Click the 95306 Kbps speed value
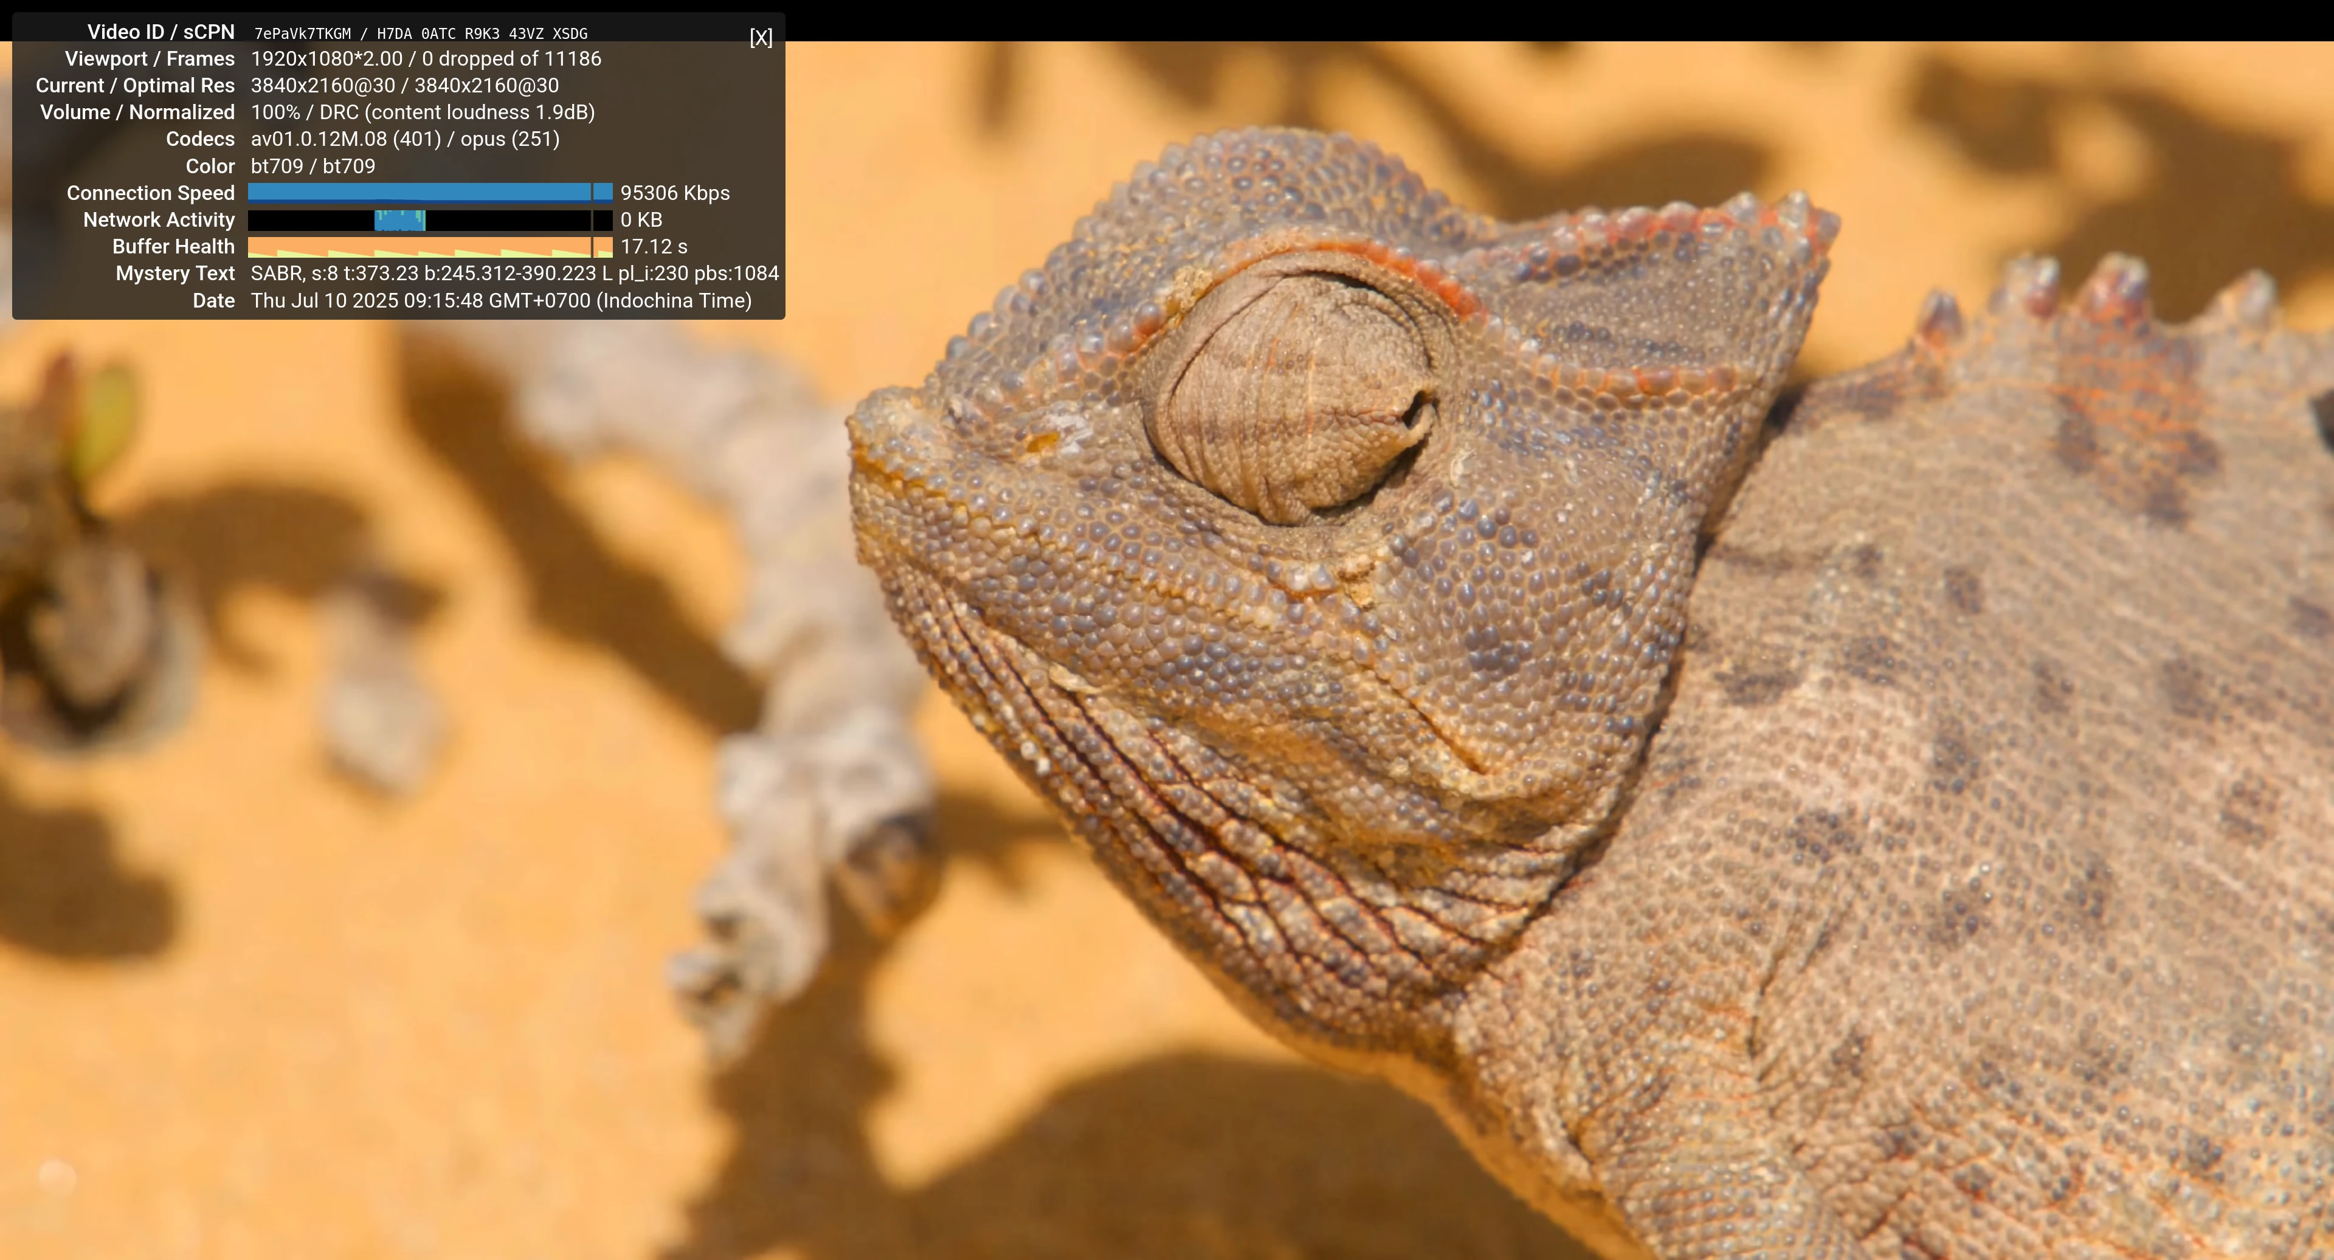Viewport: 2334px width, 1260px height. 675,193
